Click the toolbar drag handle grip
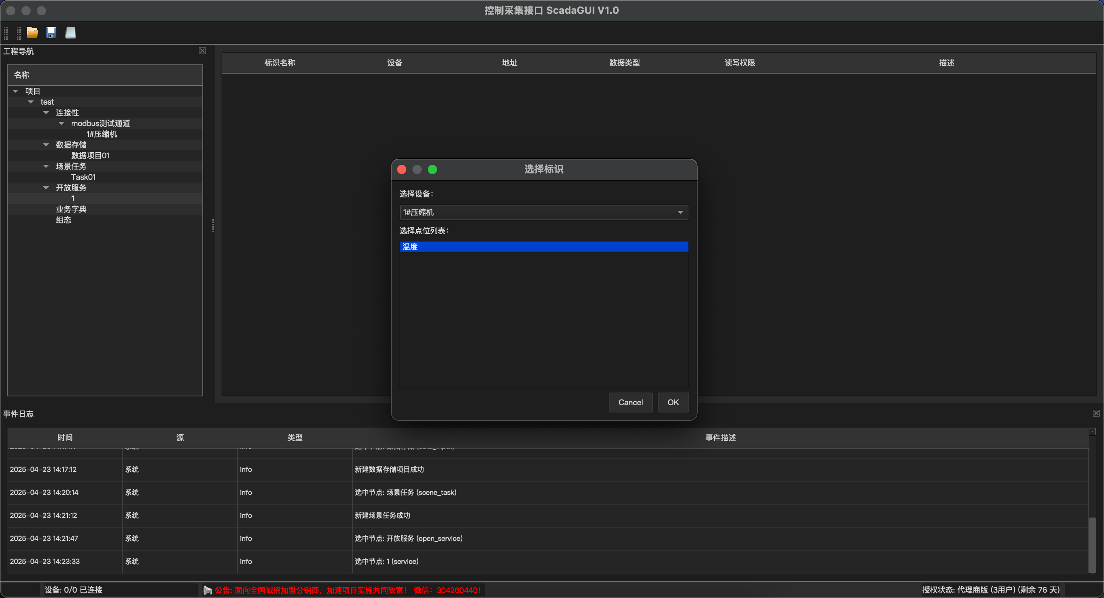This screenshot has width=1104, height=598. point(6,33)
